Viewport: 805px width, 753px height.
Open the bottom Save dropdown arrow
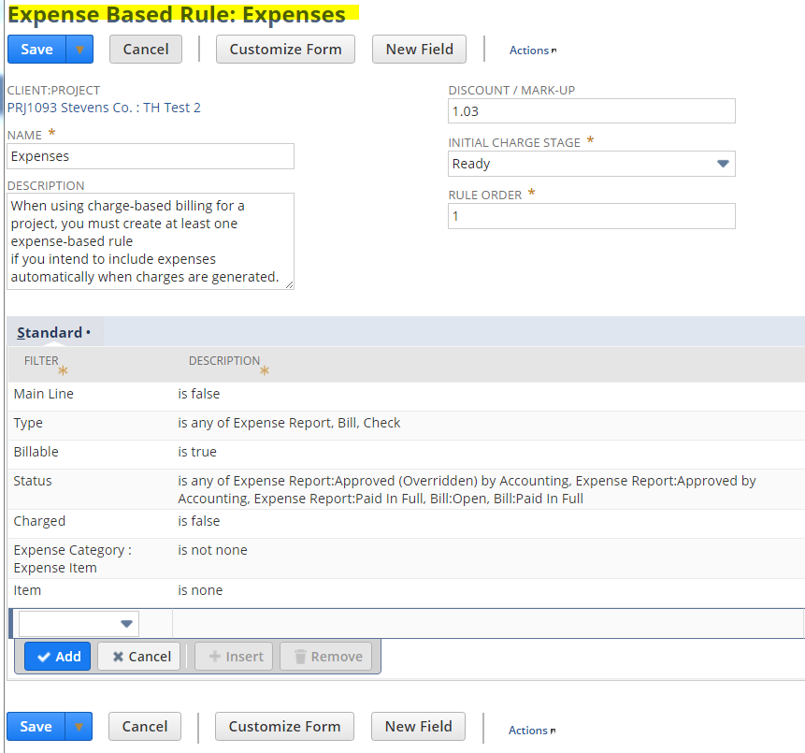point(79,727)
